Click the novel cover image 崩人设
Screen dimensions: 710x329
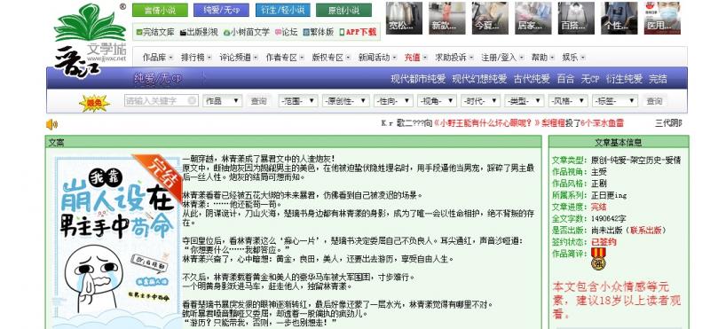[x=117, y=242]
